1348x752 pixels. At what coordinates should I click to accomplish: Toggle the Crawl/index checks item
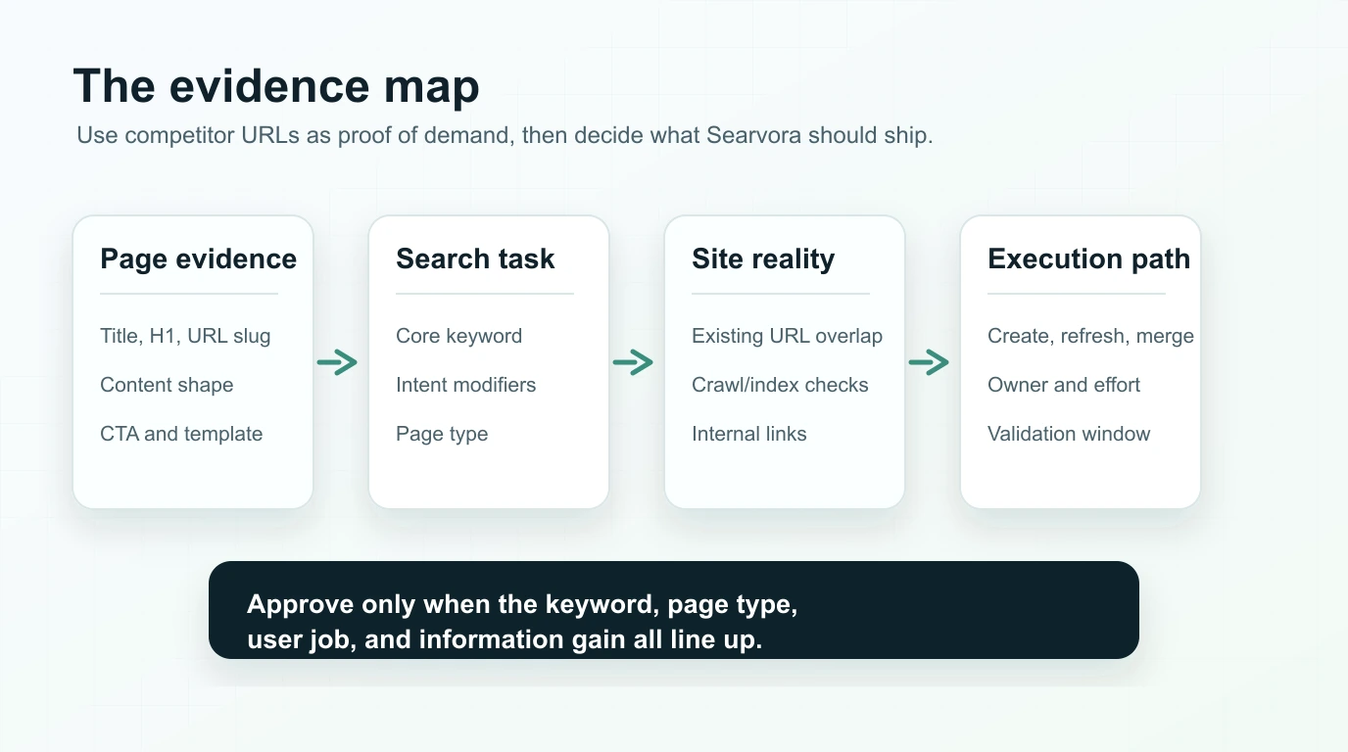point(780,385)
